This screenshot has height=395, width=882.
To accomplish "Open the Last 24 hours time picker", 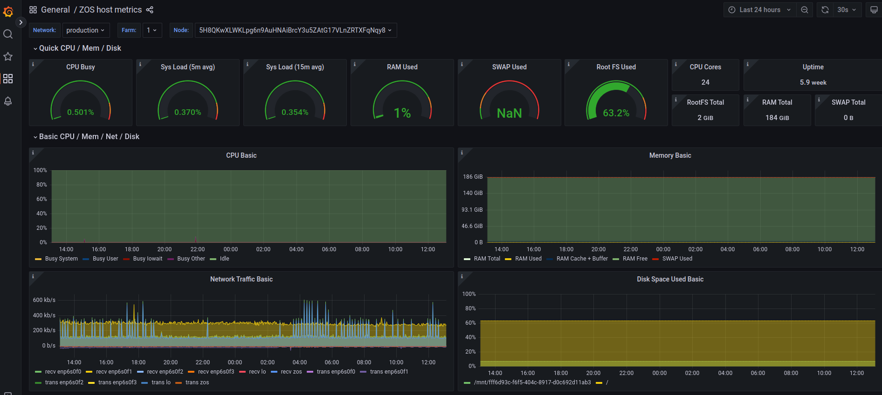I will point(759,10).
